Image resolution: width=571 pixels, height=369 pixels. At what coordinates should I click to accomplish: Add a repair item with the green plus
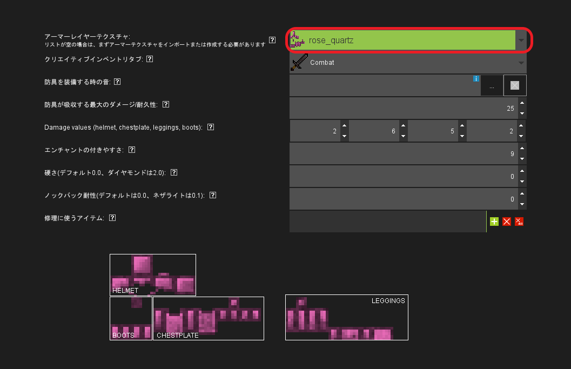coord(494,222)
